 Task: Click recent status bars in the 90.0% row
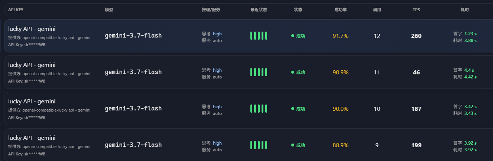click(259, 109)
